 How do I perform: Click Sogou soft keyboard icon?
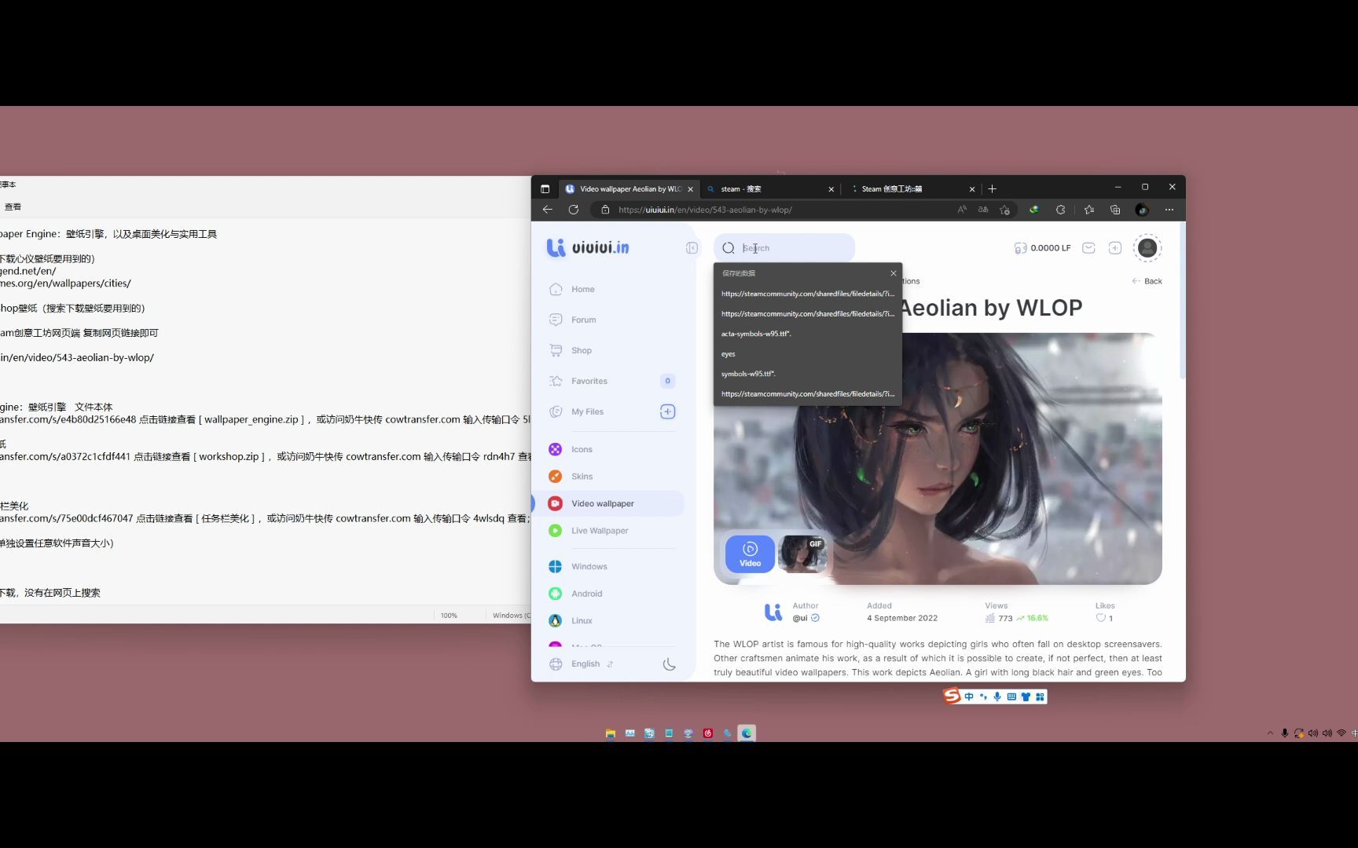(x=1011, y=696)
